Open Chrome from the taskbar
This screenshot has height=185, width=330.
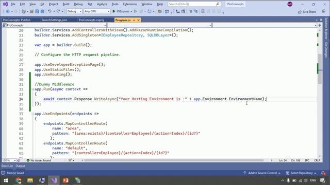[19, 180]
